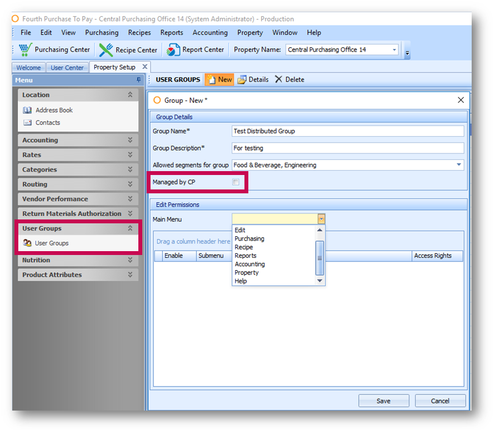Open the Purchasing Center shopping cart icon
495x430 pixels.
pyautogui.click(x=26, y=49)
